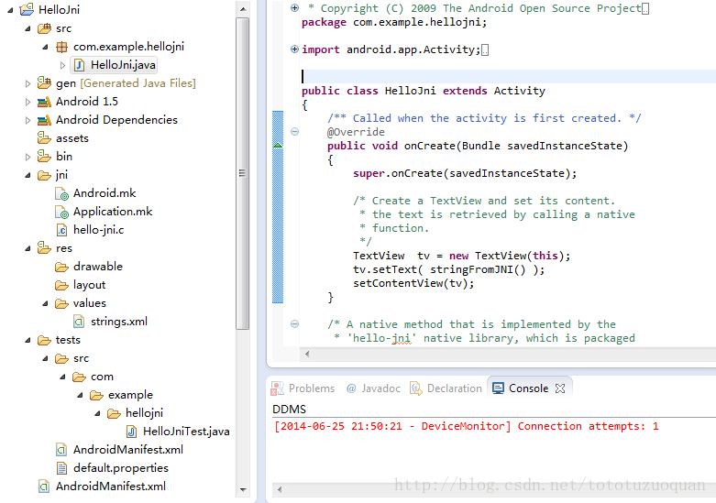Click the src source folder icon
Screen dimensions: 716x503
tap(44, 28)
